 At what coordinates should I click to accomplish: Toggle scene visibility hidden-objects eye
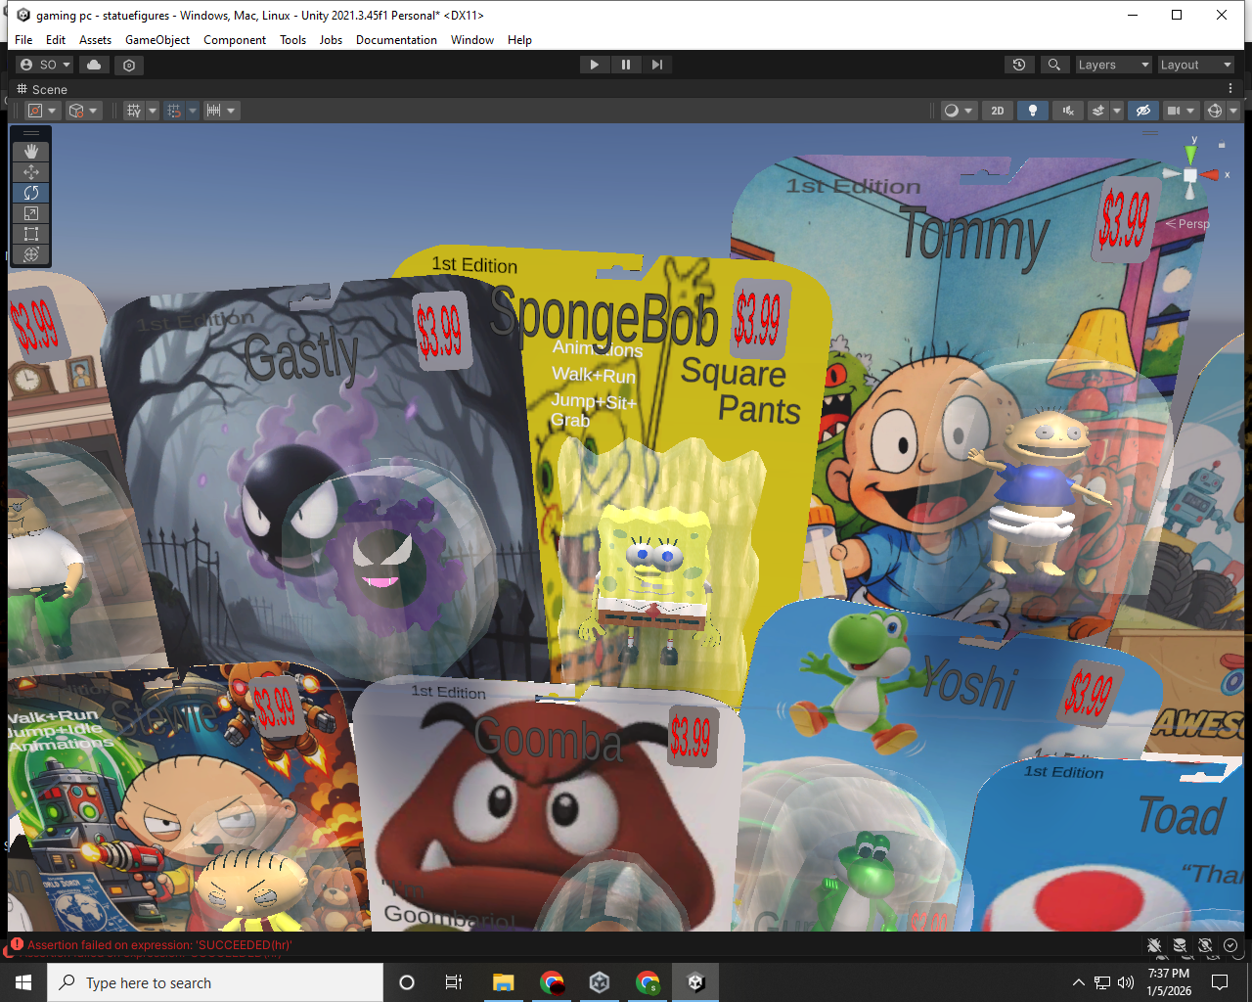[x=1142, y=111]
